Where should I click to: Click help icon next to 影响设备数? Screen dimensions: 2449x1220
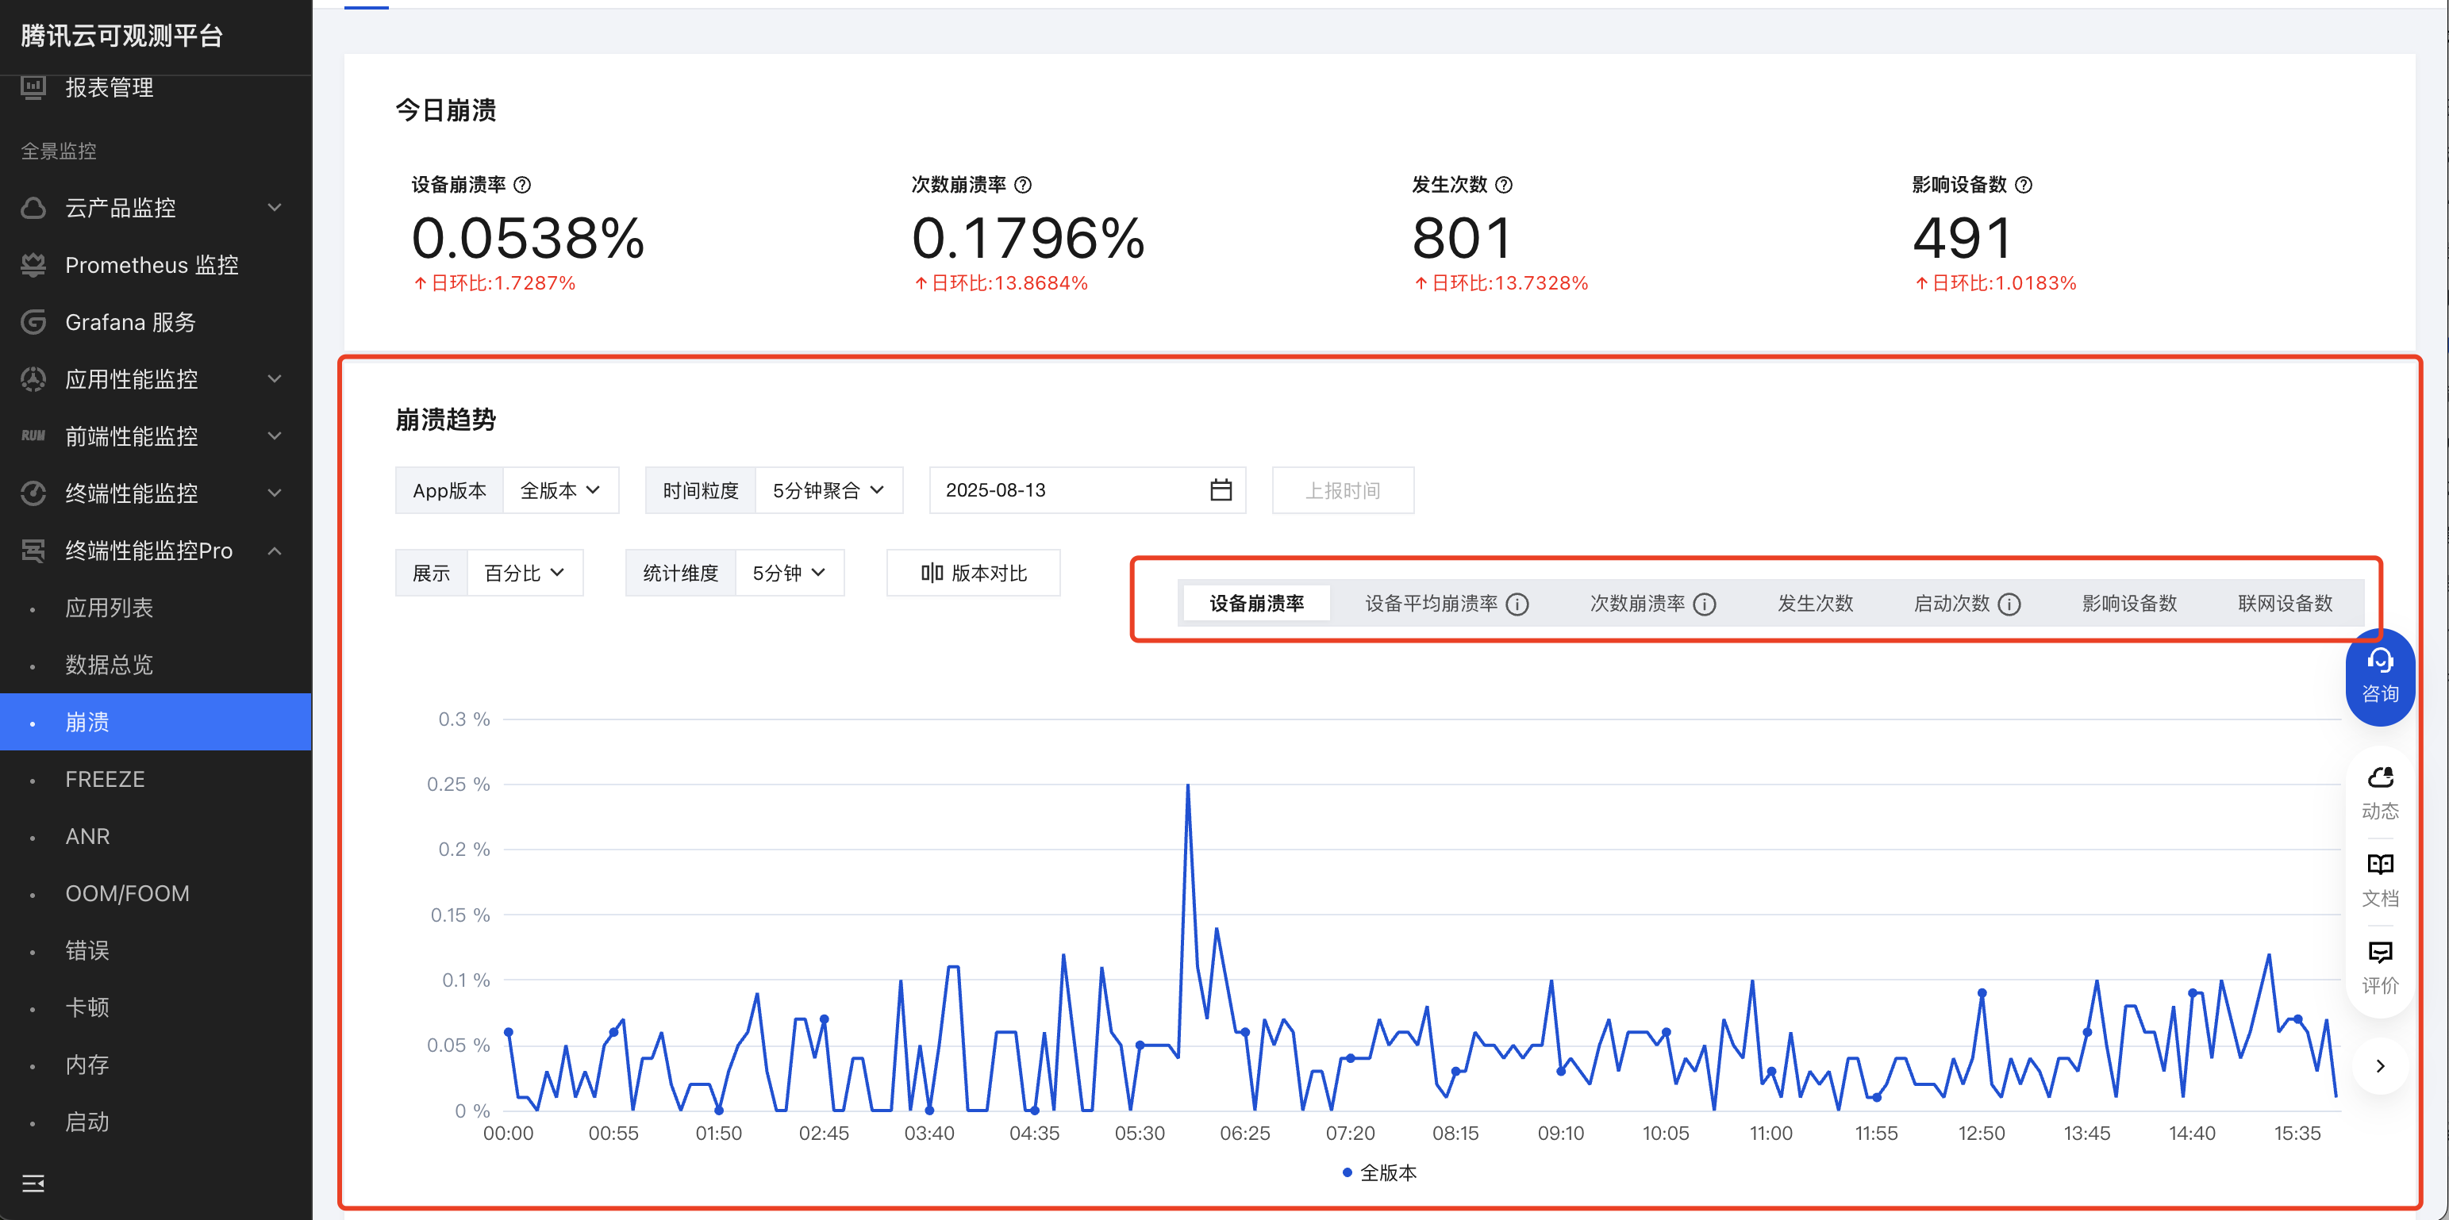2024,186
